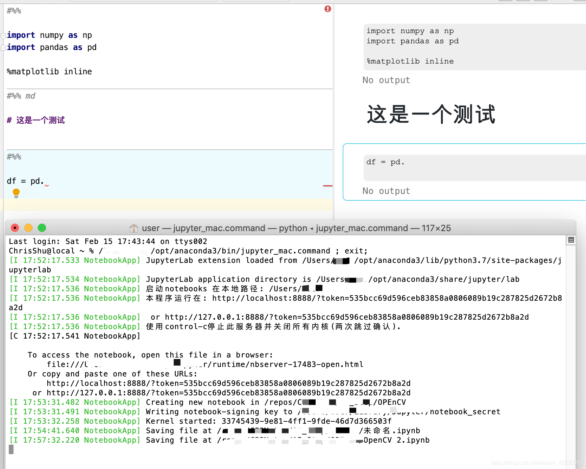Image resolution: width=586 pixels, height=469 pixels.
Task: Click the nbserver-17483-open.html file path
Action: [205, 364]
